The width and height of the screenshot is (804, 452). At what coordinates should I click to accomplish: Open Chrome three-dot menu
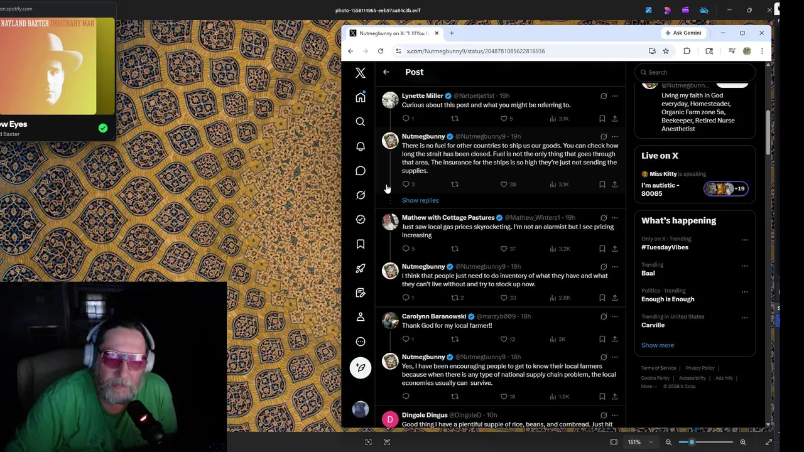pos(762,51)
